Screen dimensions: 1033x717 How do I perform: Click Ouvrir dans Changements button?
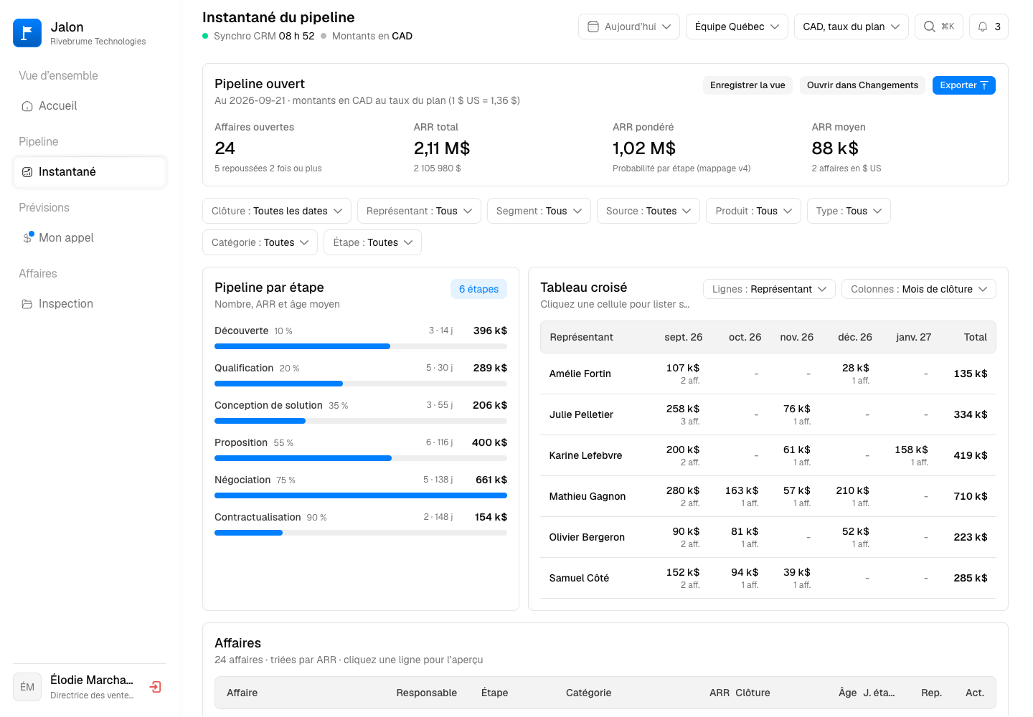coord(862,85)
